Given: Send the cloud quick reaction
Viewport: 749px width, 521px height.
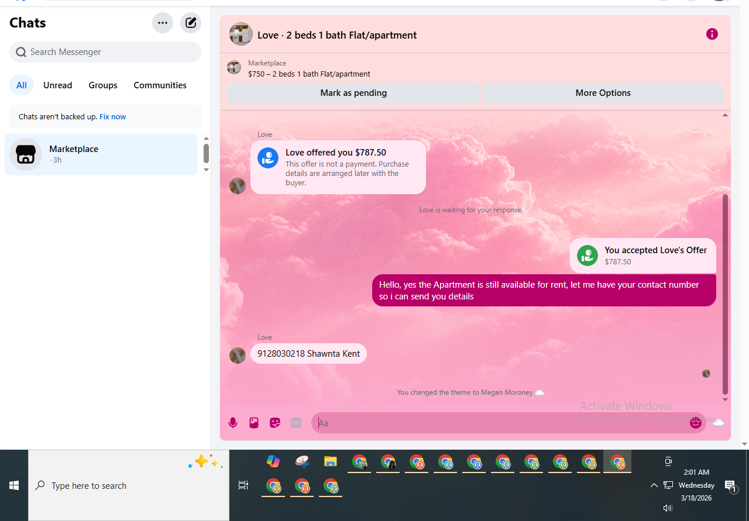Looking at the screenshot, I should [x=719, y=423].
